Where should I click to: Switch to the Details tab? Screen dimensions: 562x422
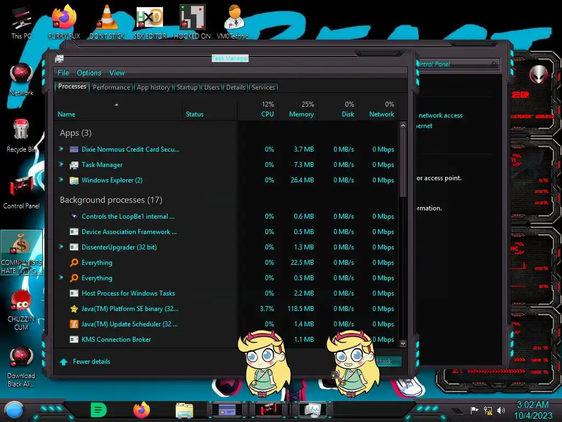tap(235, 87)
